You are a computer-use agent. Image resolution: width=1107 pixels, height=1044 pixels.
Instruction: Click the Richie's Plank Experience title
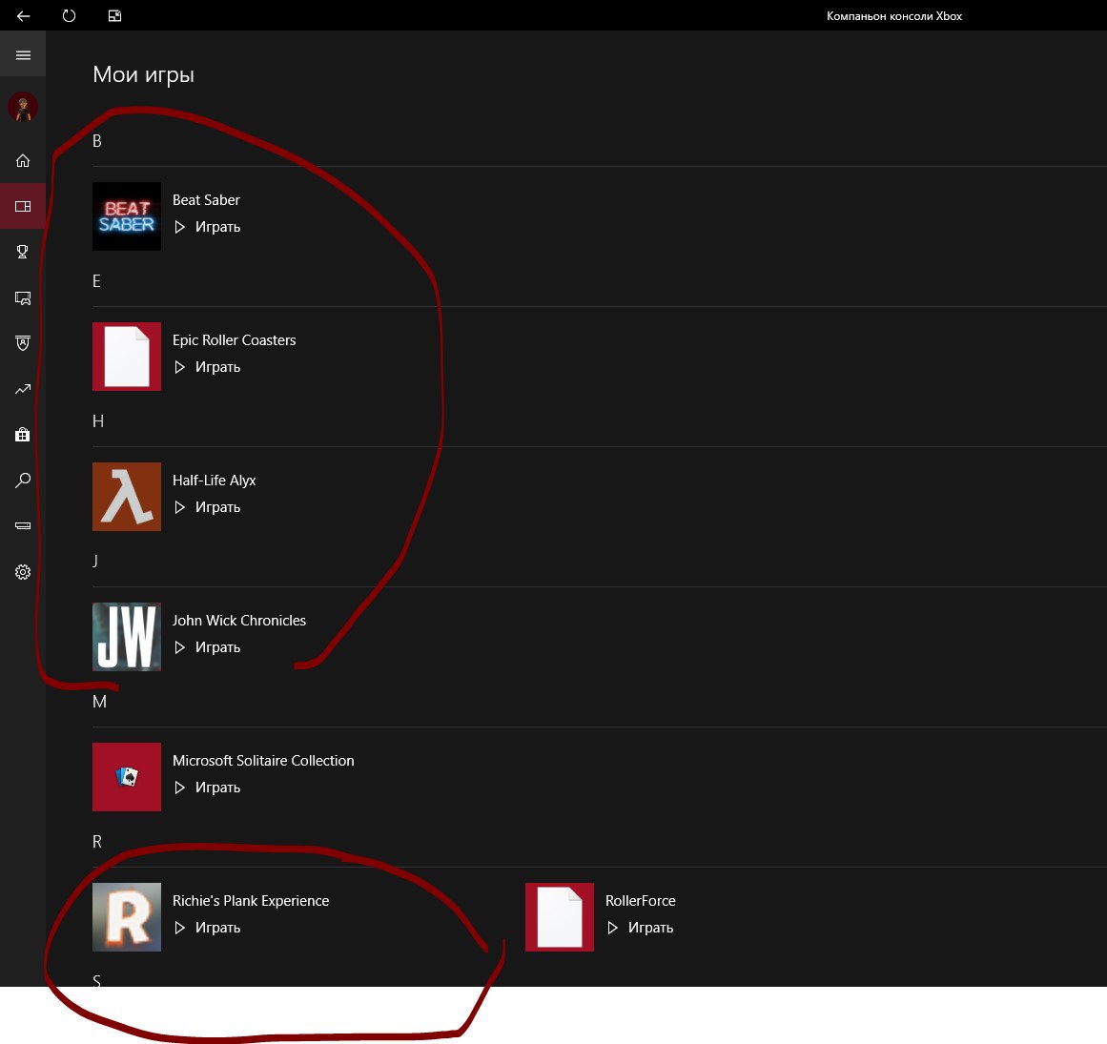(x=251, y=901)
